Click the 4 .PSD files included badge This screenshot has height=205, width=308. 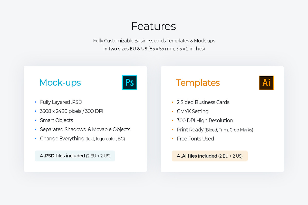(75, 156)
